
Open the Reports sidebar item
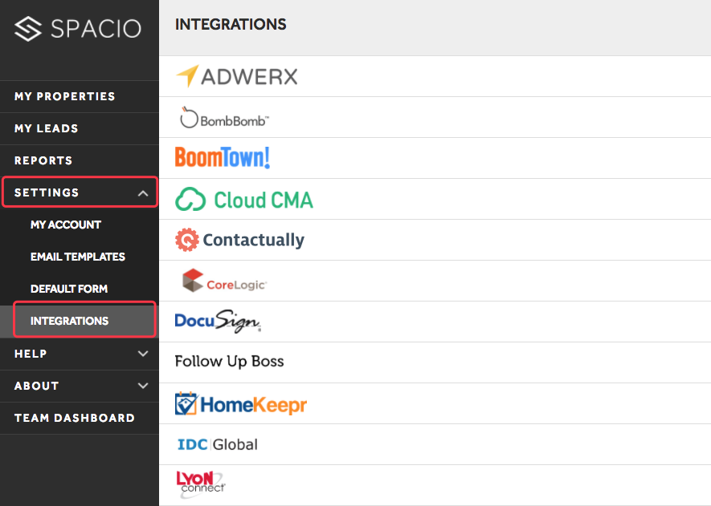coord(43,160)
